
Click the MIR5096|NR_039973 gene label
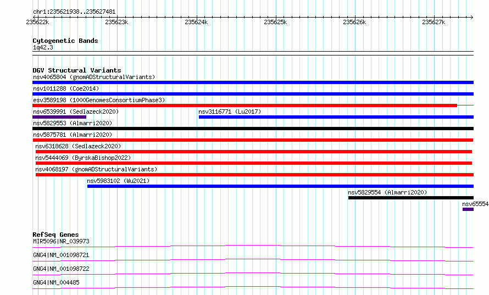[x=61, y=241]
